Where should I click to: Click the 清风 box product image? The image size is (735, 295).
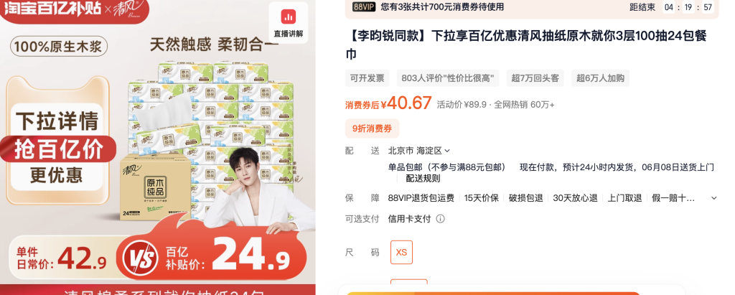coord(156,187)
